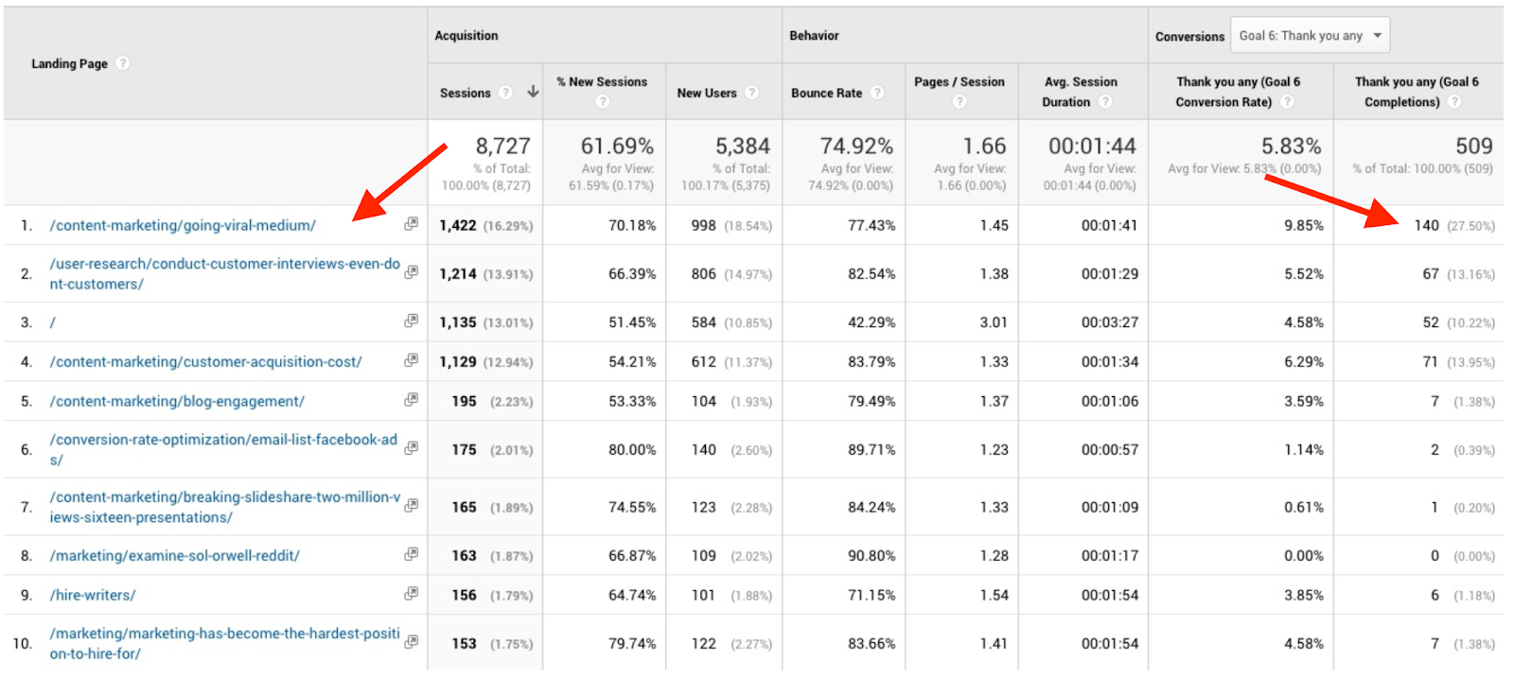This screenshot has height=677, width=1514.
Task: Open /marketing/examine-sol-orwell-reddit/ link
Action: click(x=174, y=555)
